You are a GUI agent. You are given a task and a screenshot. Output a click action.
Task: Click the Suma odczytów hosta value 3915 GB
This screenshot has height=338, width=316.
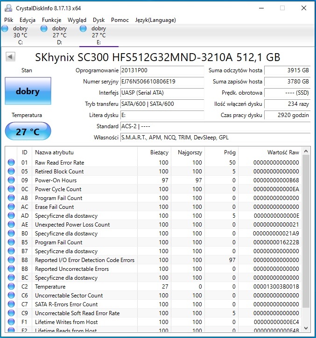[287, 70]
